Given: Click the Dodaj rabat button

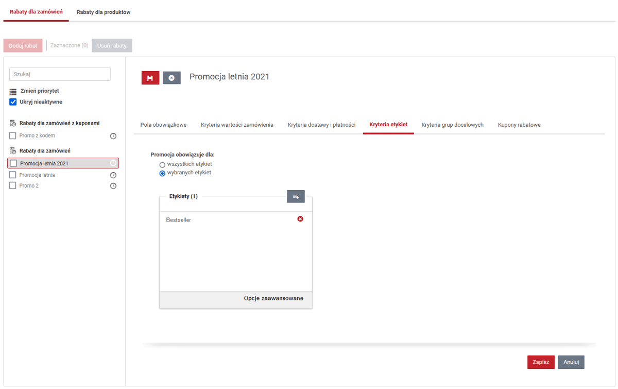Looking at the screenshot, I should [23, 45].
